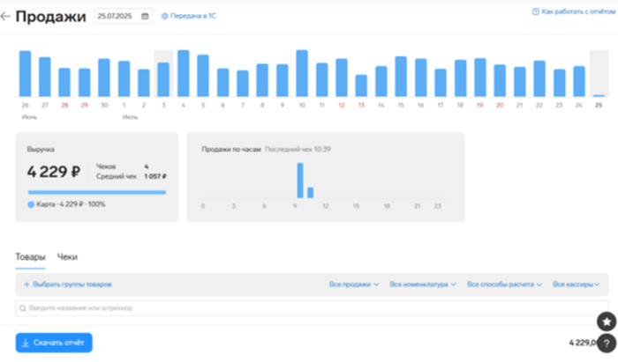Open Передача в 1С settings link

coord(189,16)
